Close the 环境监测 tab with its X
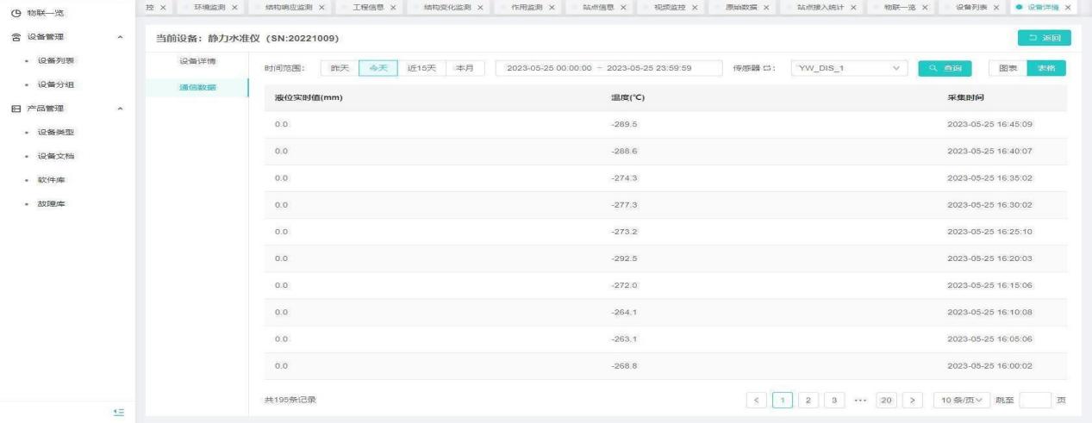Viewport: 1092px width, 423px height. (x=235, y=8)
